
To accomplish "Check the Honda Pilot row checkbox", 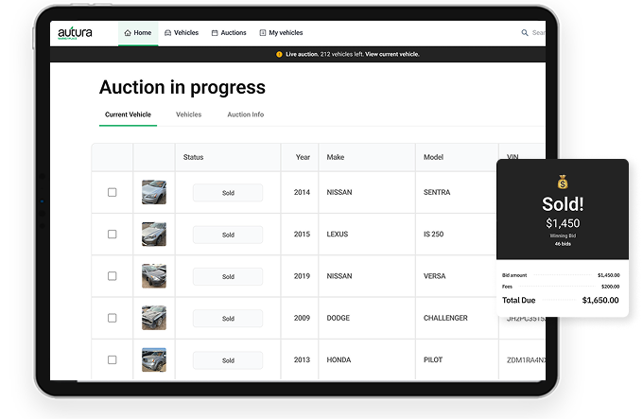I will [112, 359].
